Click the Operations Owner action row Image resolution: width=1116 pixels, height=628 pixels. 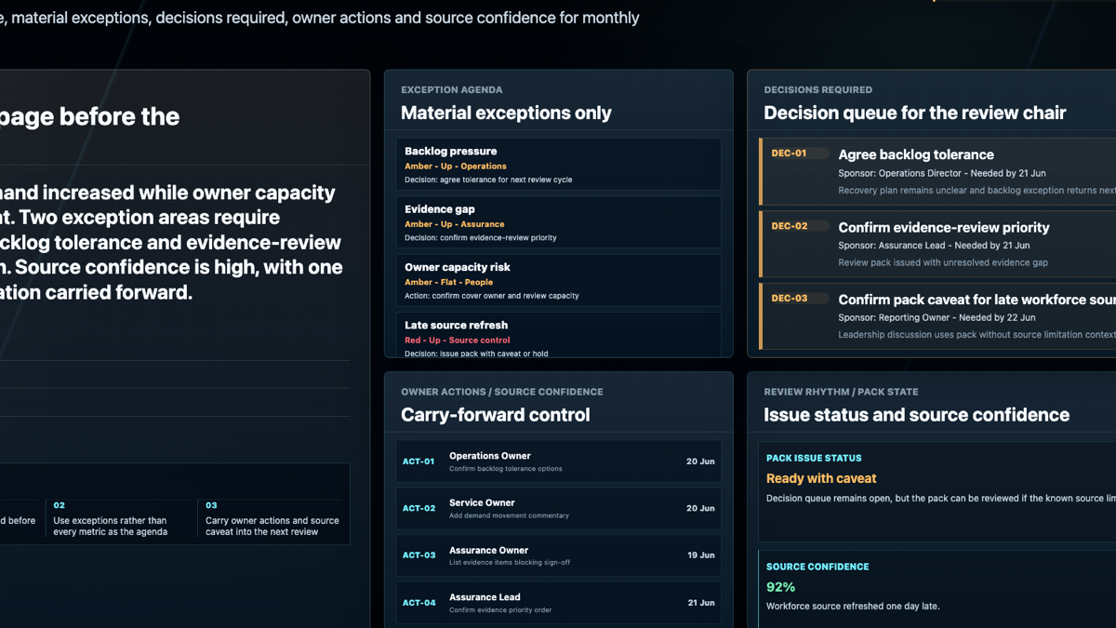point(558,461)
